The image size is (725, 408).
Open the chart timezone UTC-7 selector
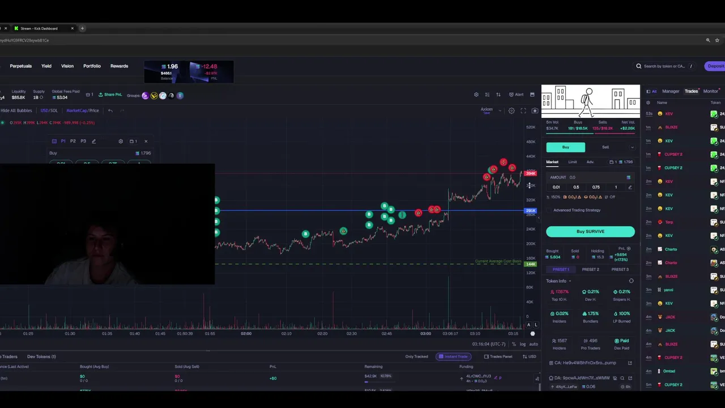coord(489,345)
